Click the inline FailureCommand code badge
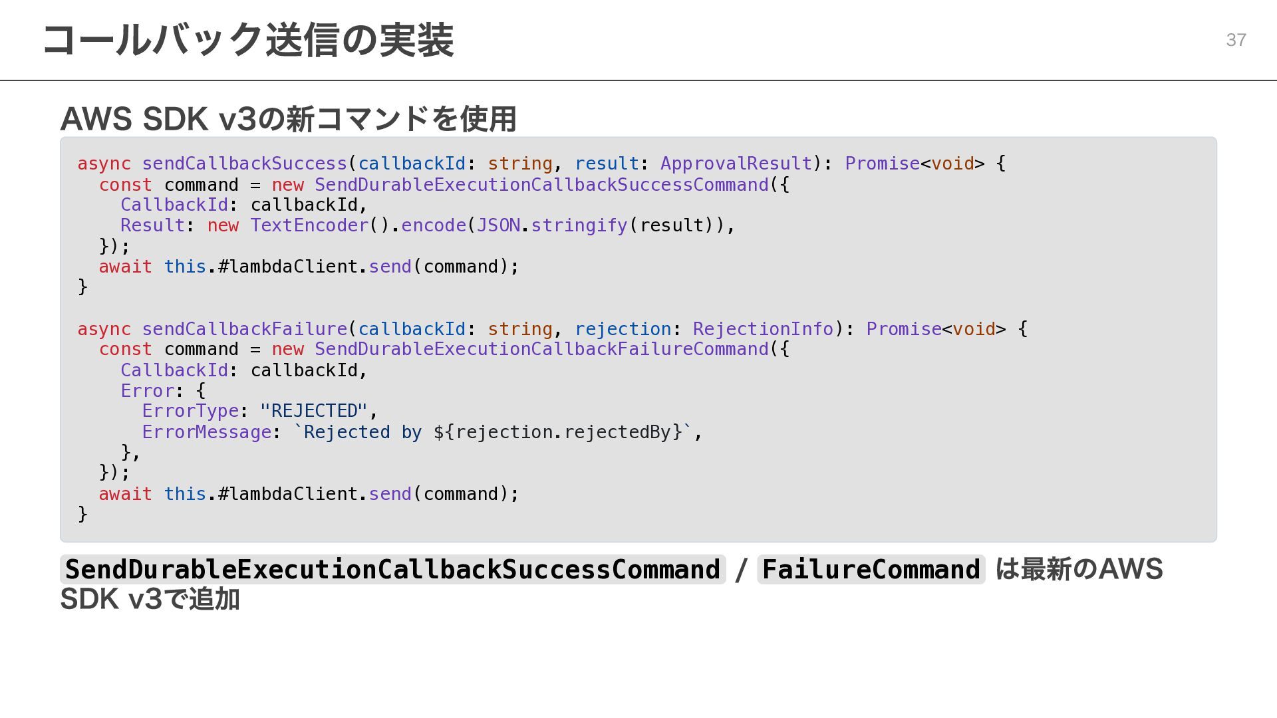This screenshot has width=1277, height=718. [871, 570]
